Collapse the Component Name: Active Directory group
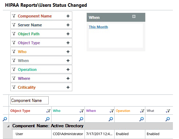The width and height of the screenshot is (179, 139). (8, 126)
